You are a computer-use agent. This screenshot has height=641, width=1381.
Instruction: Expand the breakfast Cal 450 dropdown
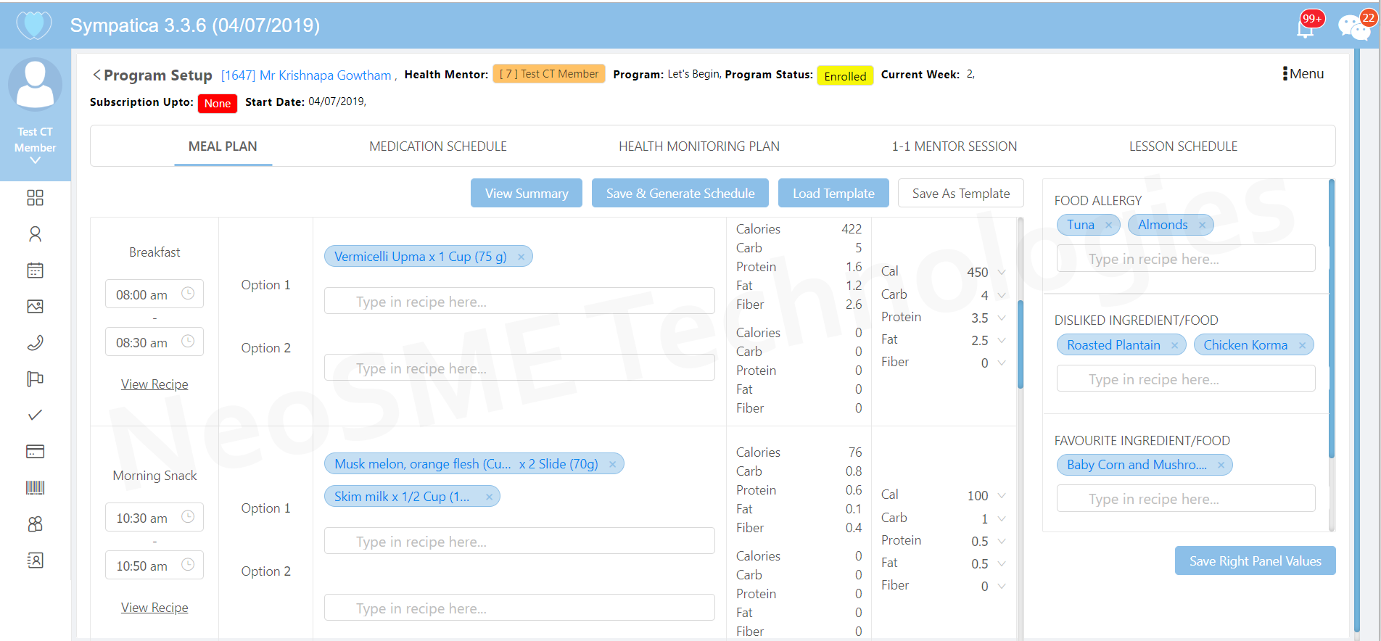click(1002, 272)
